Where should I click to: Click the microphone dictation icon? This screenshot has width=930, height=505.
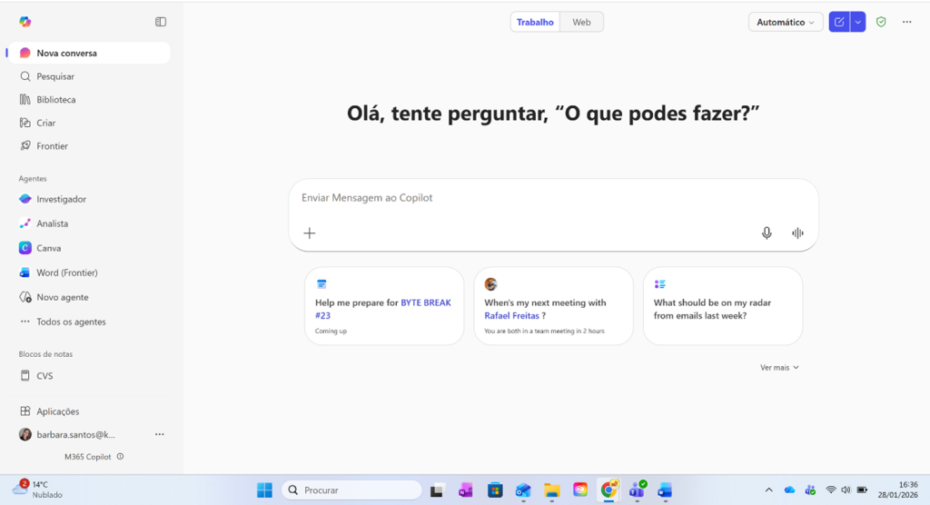tap(767, 233)
